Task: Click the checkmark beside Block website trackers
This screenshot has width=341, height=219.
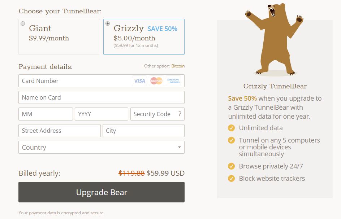Action: (x=231, y=178)
